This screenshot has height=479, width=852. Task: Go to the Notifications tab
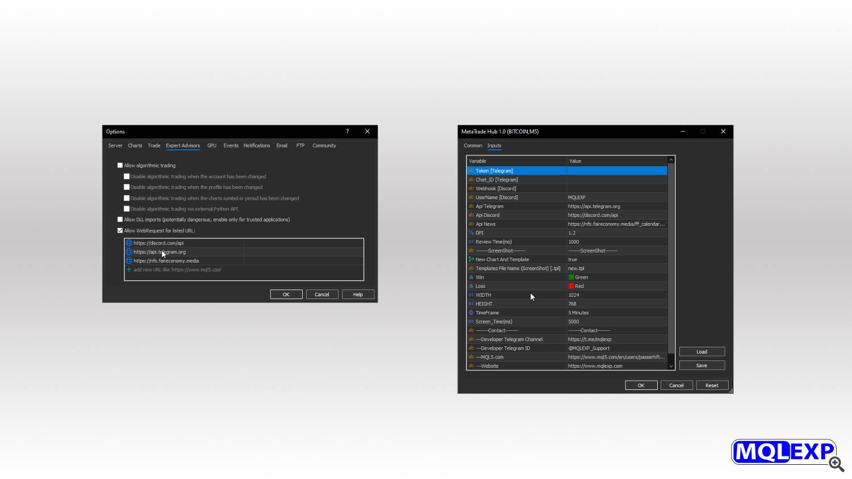click(x=257, y=146)
